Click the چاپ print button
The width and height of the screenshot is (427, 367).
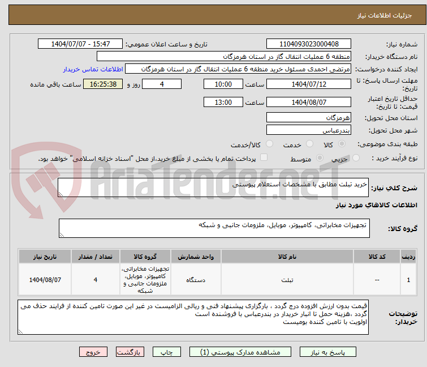pos(167,352)
